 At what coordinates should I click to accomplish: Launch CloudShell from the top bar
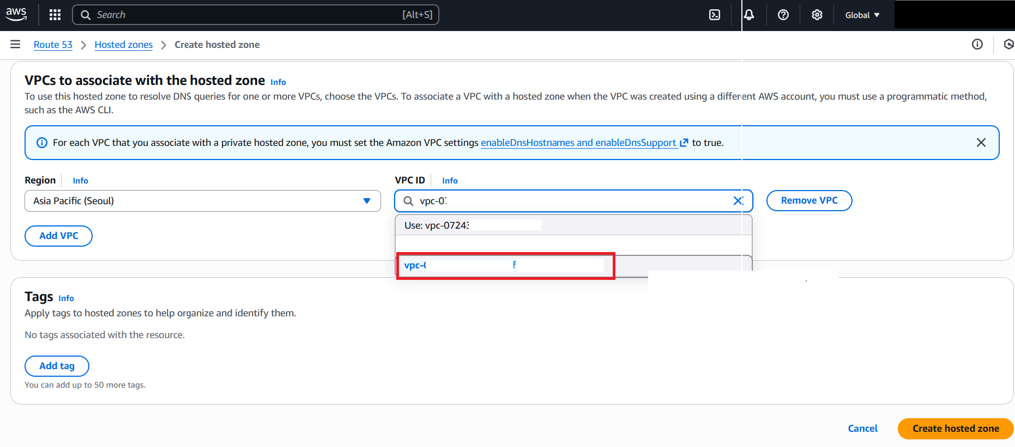click(x=715, y=15)
